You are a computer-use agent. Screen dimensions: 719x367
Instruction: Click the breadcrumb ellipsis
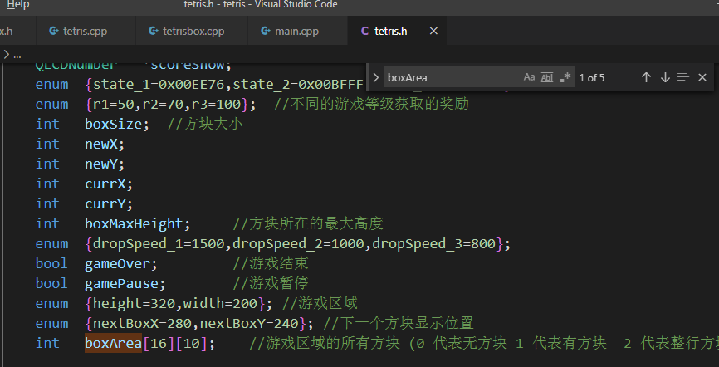pos(17,56)
